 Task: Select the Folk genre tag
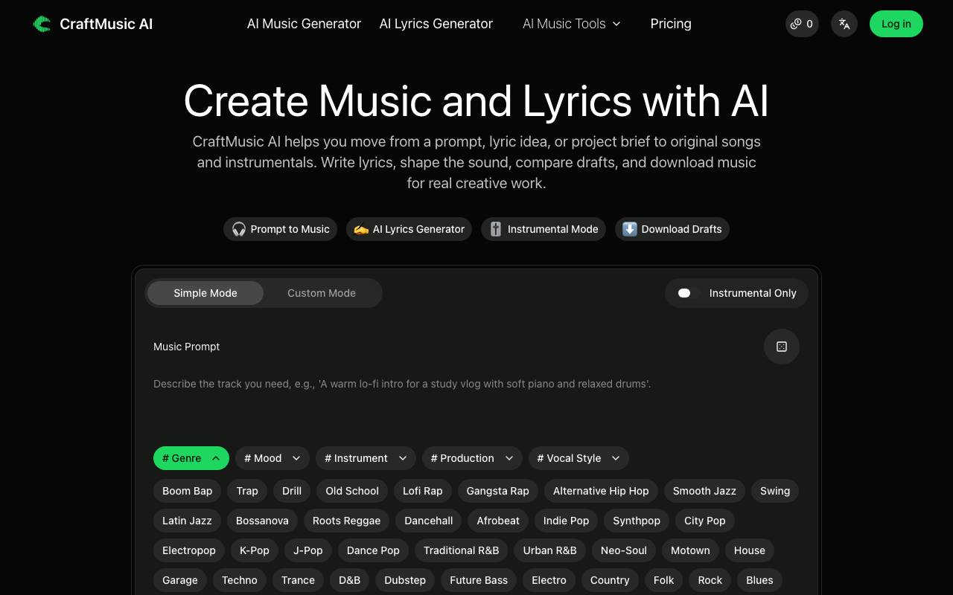(664, 580)
